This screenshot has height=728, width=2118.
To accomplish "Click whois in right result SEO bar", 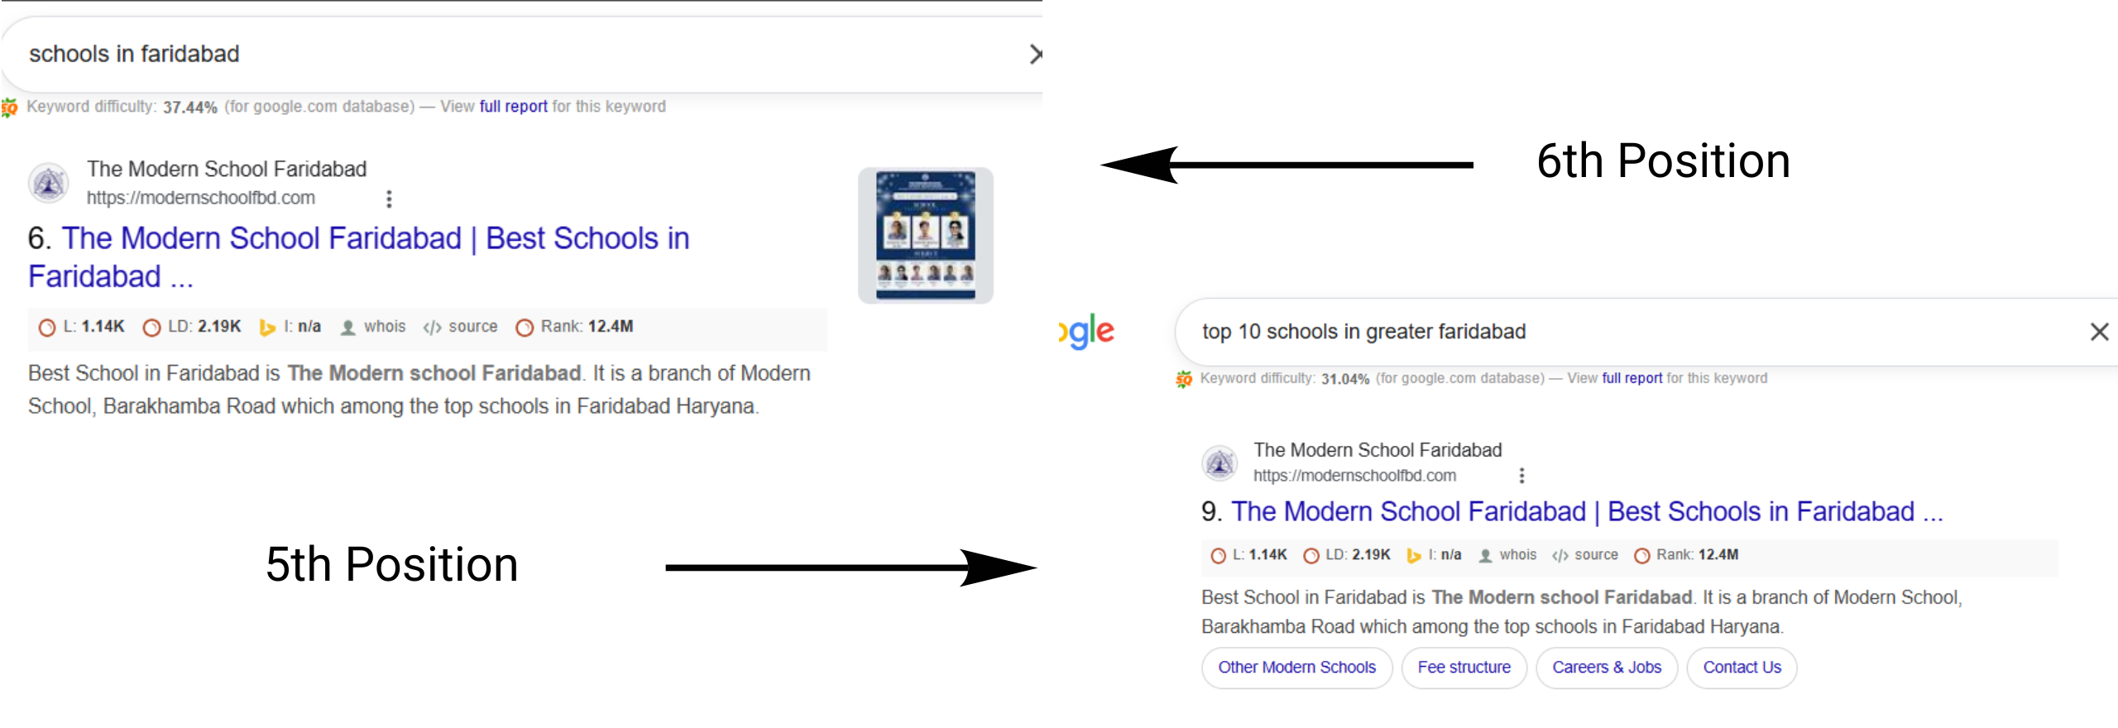I will 1517,555.
